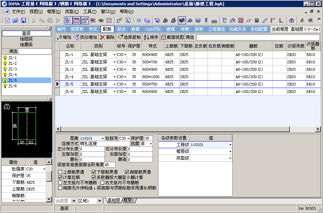Click the binoculars icon in preview panel
This screenshot has height=213, width=323.
(6, 106)
